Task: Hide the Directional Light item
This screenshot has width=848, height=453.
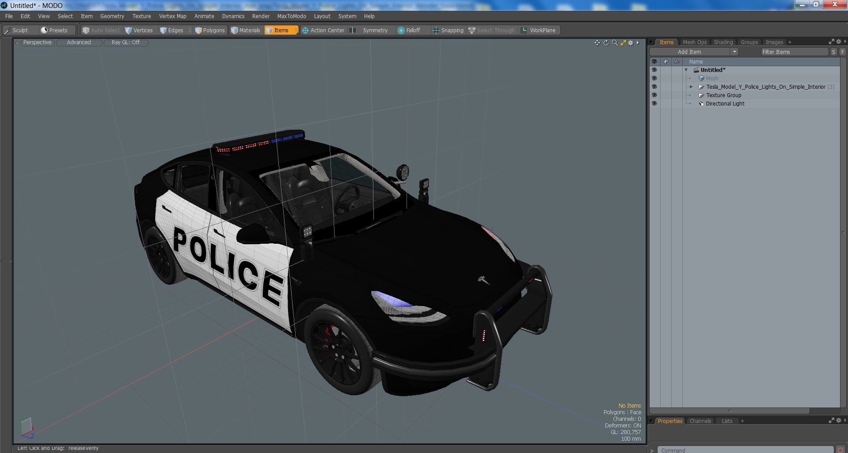Action: tap(654, 103)
